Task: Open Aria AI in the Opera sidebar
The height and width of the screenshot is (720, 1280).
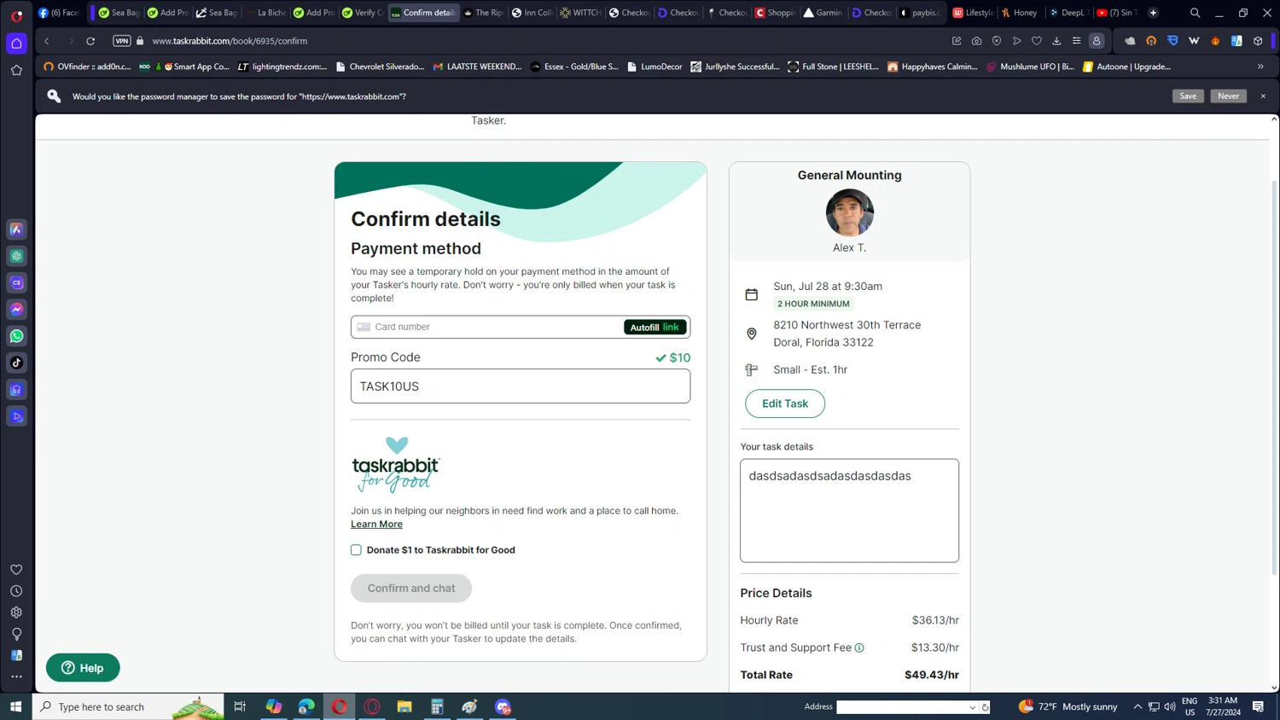Action: coord(16,229)
